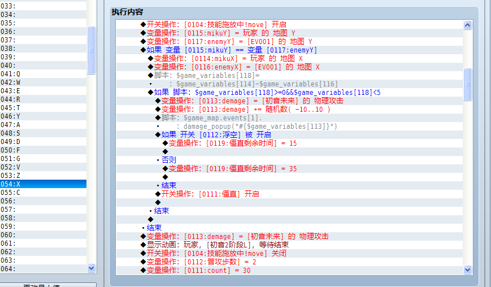
Task: Select empty event slot 040
Action: [x=43, y=66]
